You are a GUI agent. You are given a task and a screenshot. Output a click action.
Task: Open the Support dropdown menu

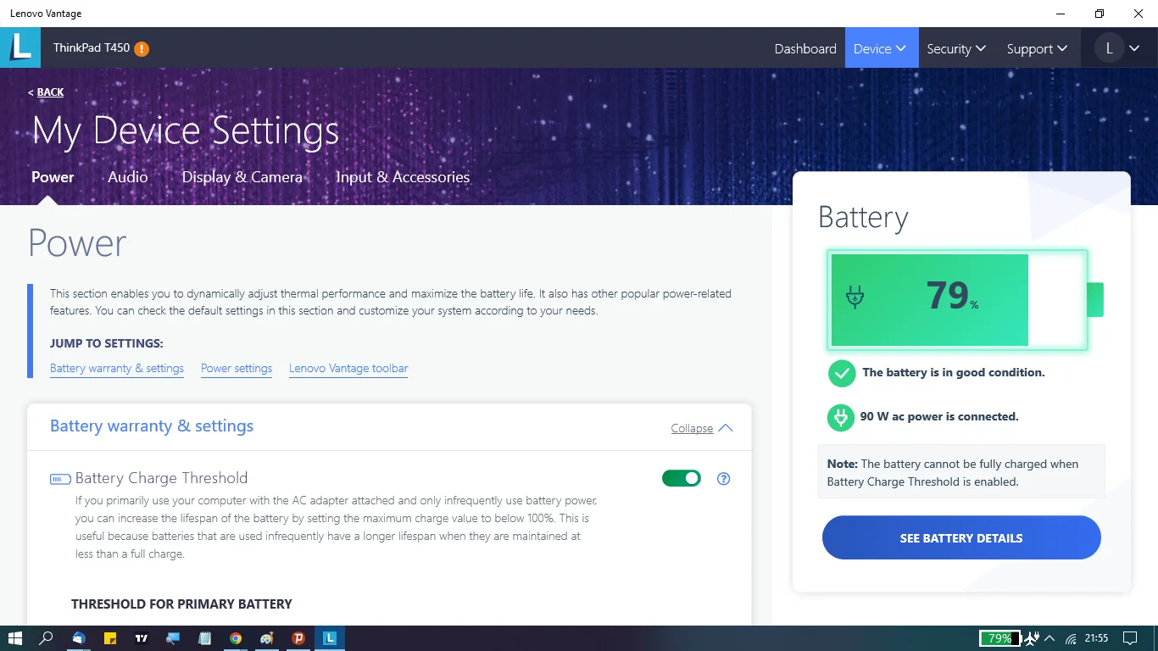[1038, 48]
